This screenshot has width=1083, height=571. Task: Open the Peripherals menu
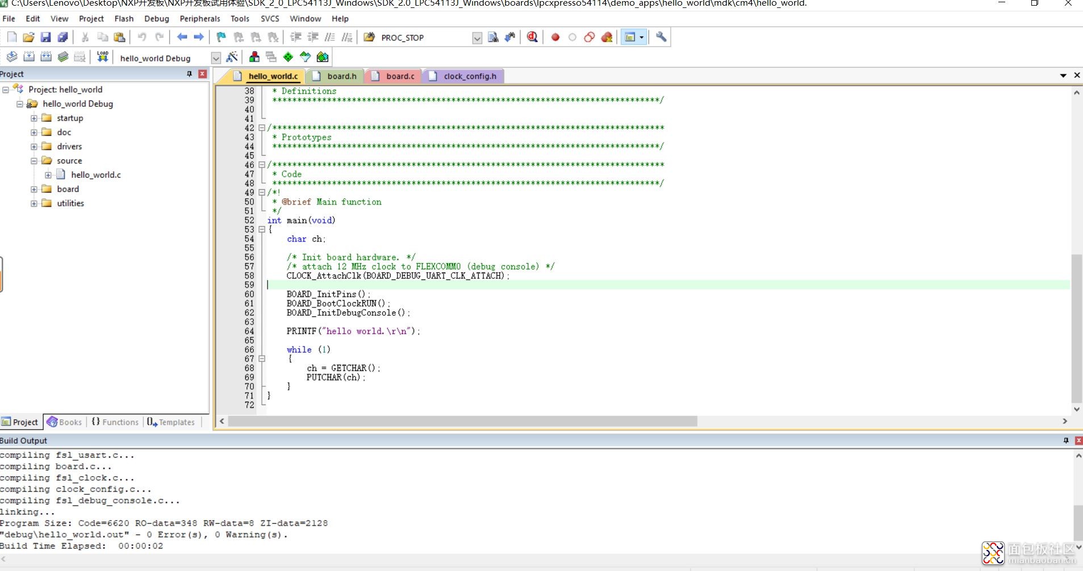coord(200,19)
